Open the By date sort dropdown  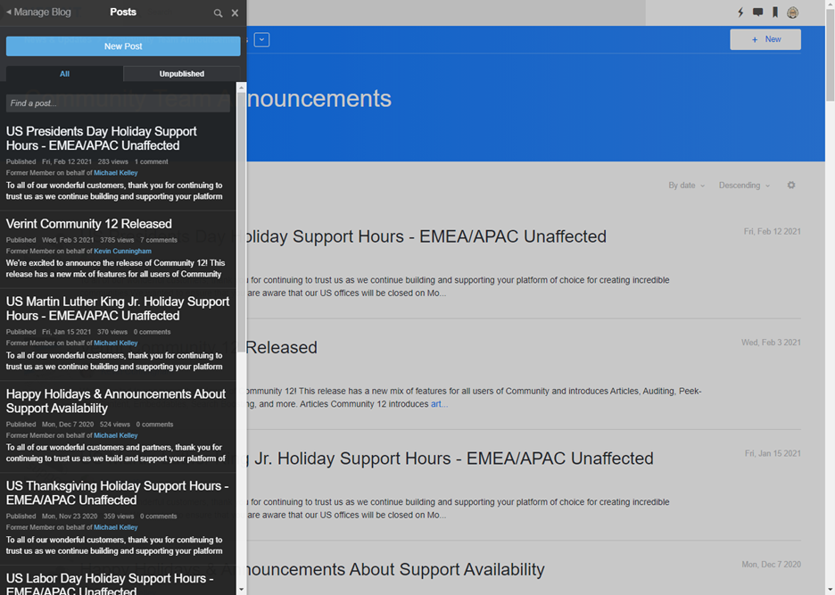click(686, 186)
